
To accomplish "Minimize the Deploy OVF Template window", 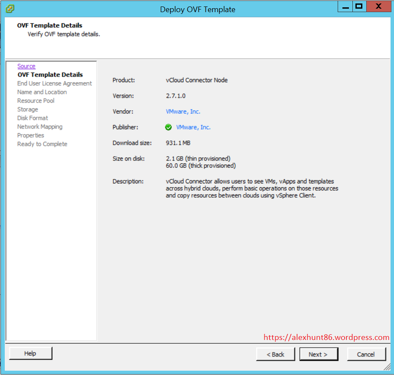I will pos(345,6).
